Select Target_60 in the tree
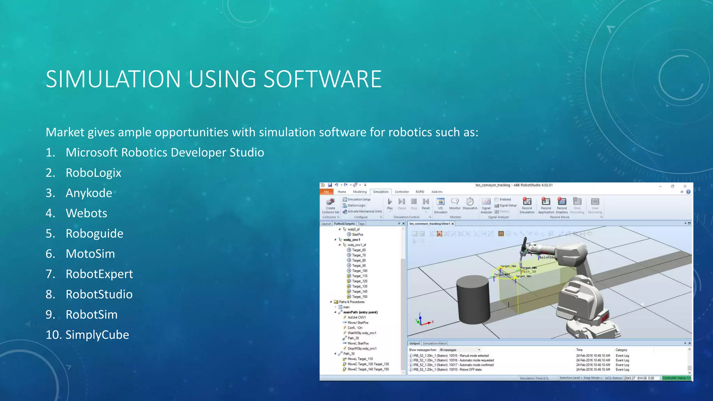Viewport: 713px width, 401px height. 356,250
